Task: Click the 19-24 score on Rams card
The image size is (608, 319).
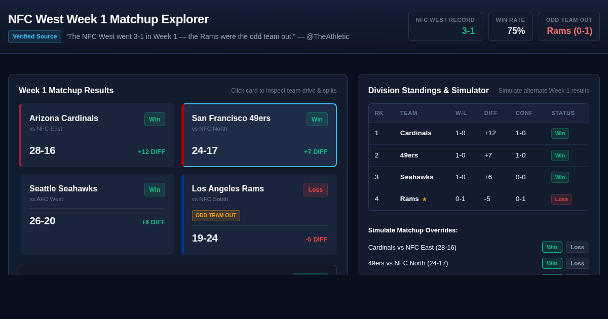Action: 205,238
